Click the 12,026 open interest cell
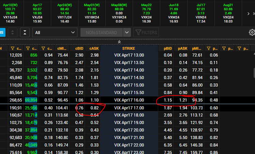Image resolution: width=255 pixels, height=154 pixels. (16, 55)
